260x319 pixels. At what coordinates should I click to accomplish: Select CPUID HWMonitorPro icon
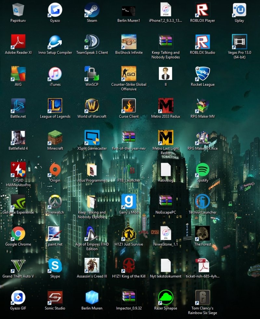(x=18, y=170)
